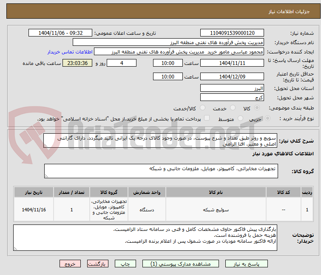Image resolution: width=321 pixels, height=275 pixels.
Task: Toggle the اسناد خزانه اسلامی payment checkbox
Action: click(x=207, y=118)
